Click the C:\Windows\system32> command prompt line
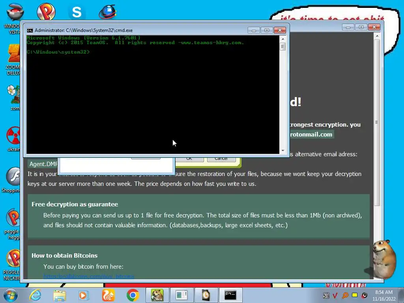 click(58, 52)
